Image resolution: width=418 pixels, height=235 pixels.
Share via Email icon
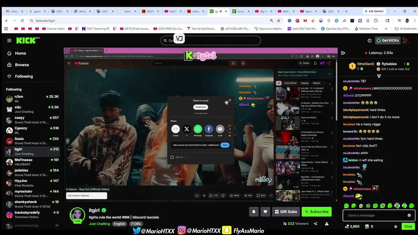coord(220,129)
